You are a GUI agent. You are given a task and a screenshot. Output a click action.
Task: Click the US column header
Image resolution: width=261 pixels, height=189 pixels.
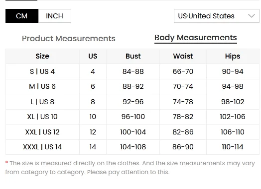pos(93,56)
